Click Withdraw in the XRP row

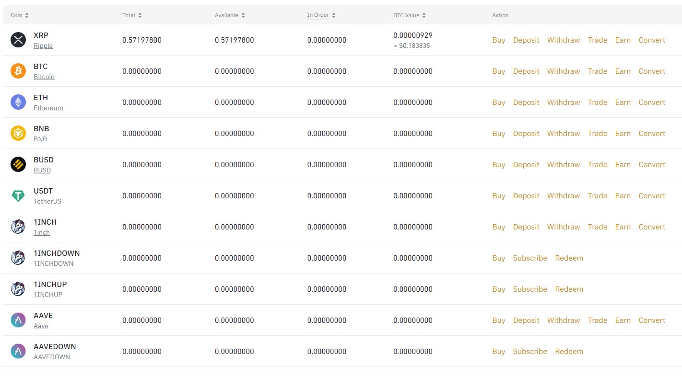coord(564,40)
